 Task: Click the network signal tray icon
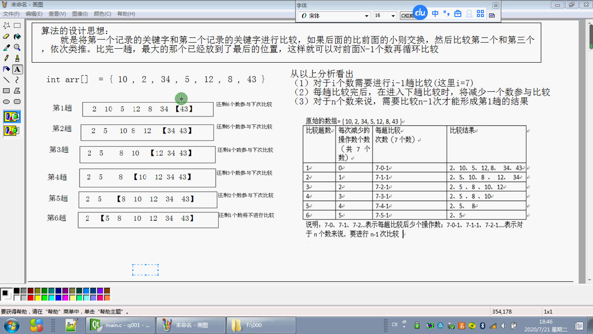pos(493,325)
